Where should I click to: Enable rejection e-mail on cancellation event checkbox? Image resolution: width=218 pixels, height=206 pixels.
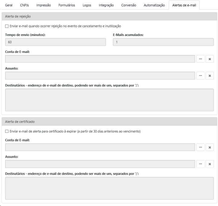pos(7,26)
